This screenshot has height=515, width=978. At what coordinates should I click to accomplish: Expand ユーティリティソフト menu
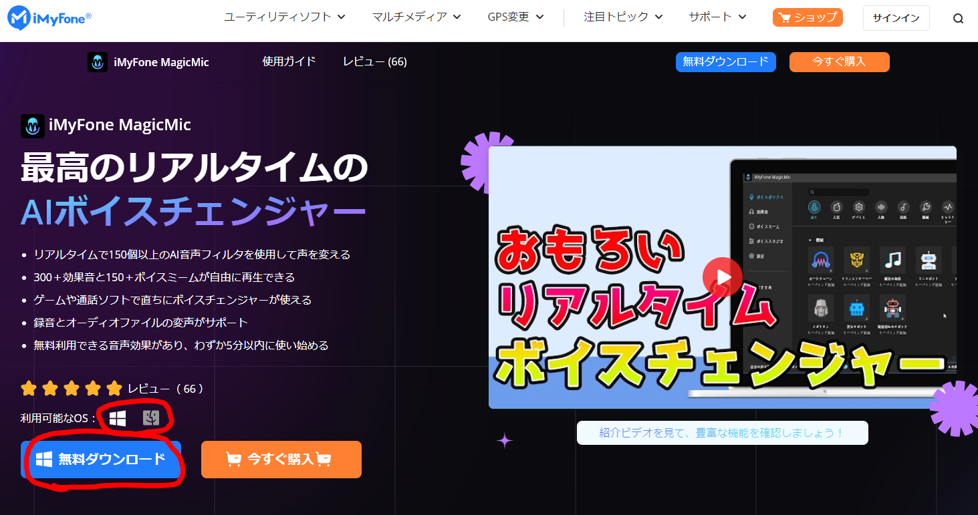click(285, 17)
